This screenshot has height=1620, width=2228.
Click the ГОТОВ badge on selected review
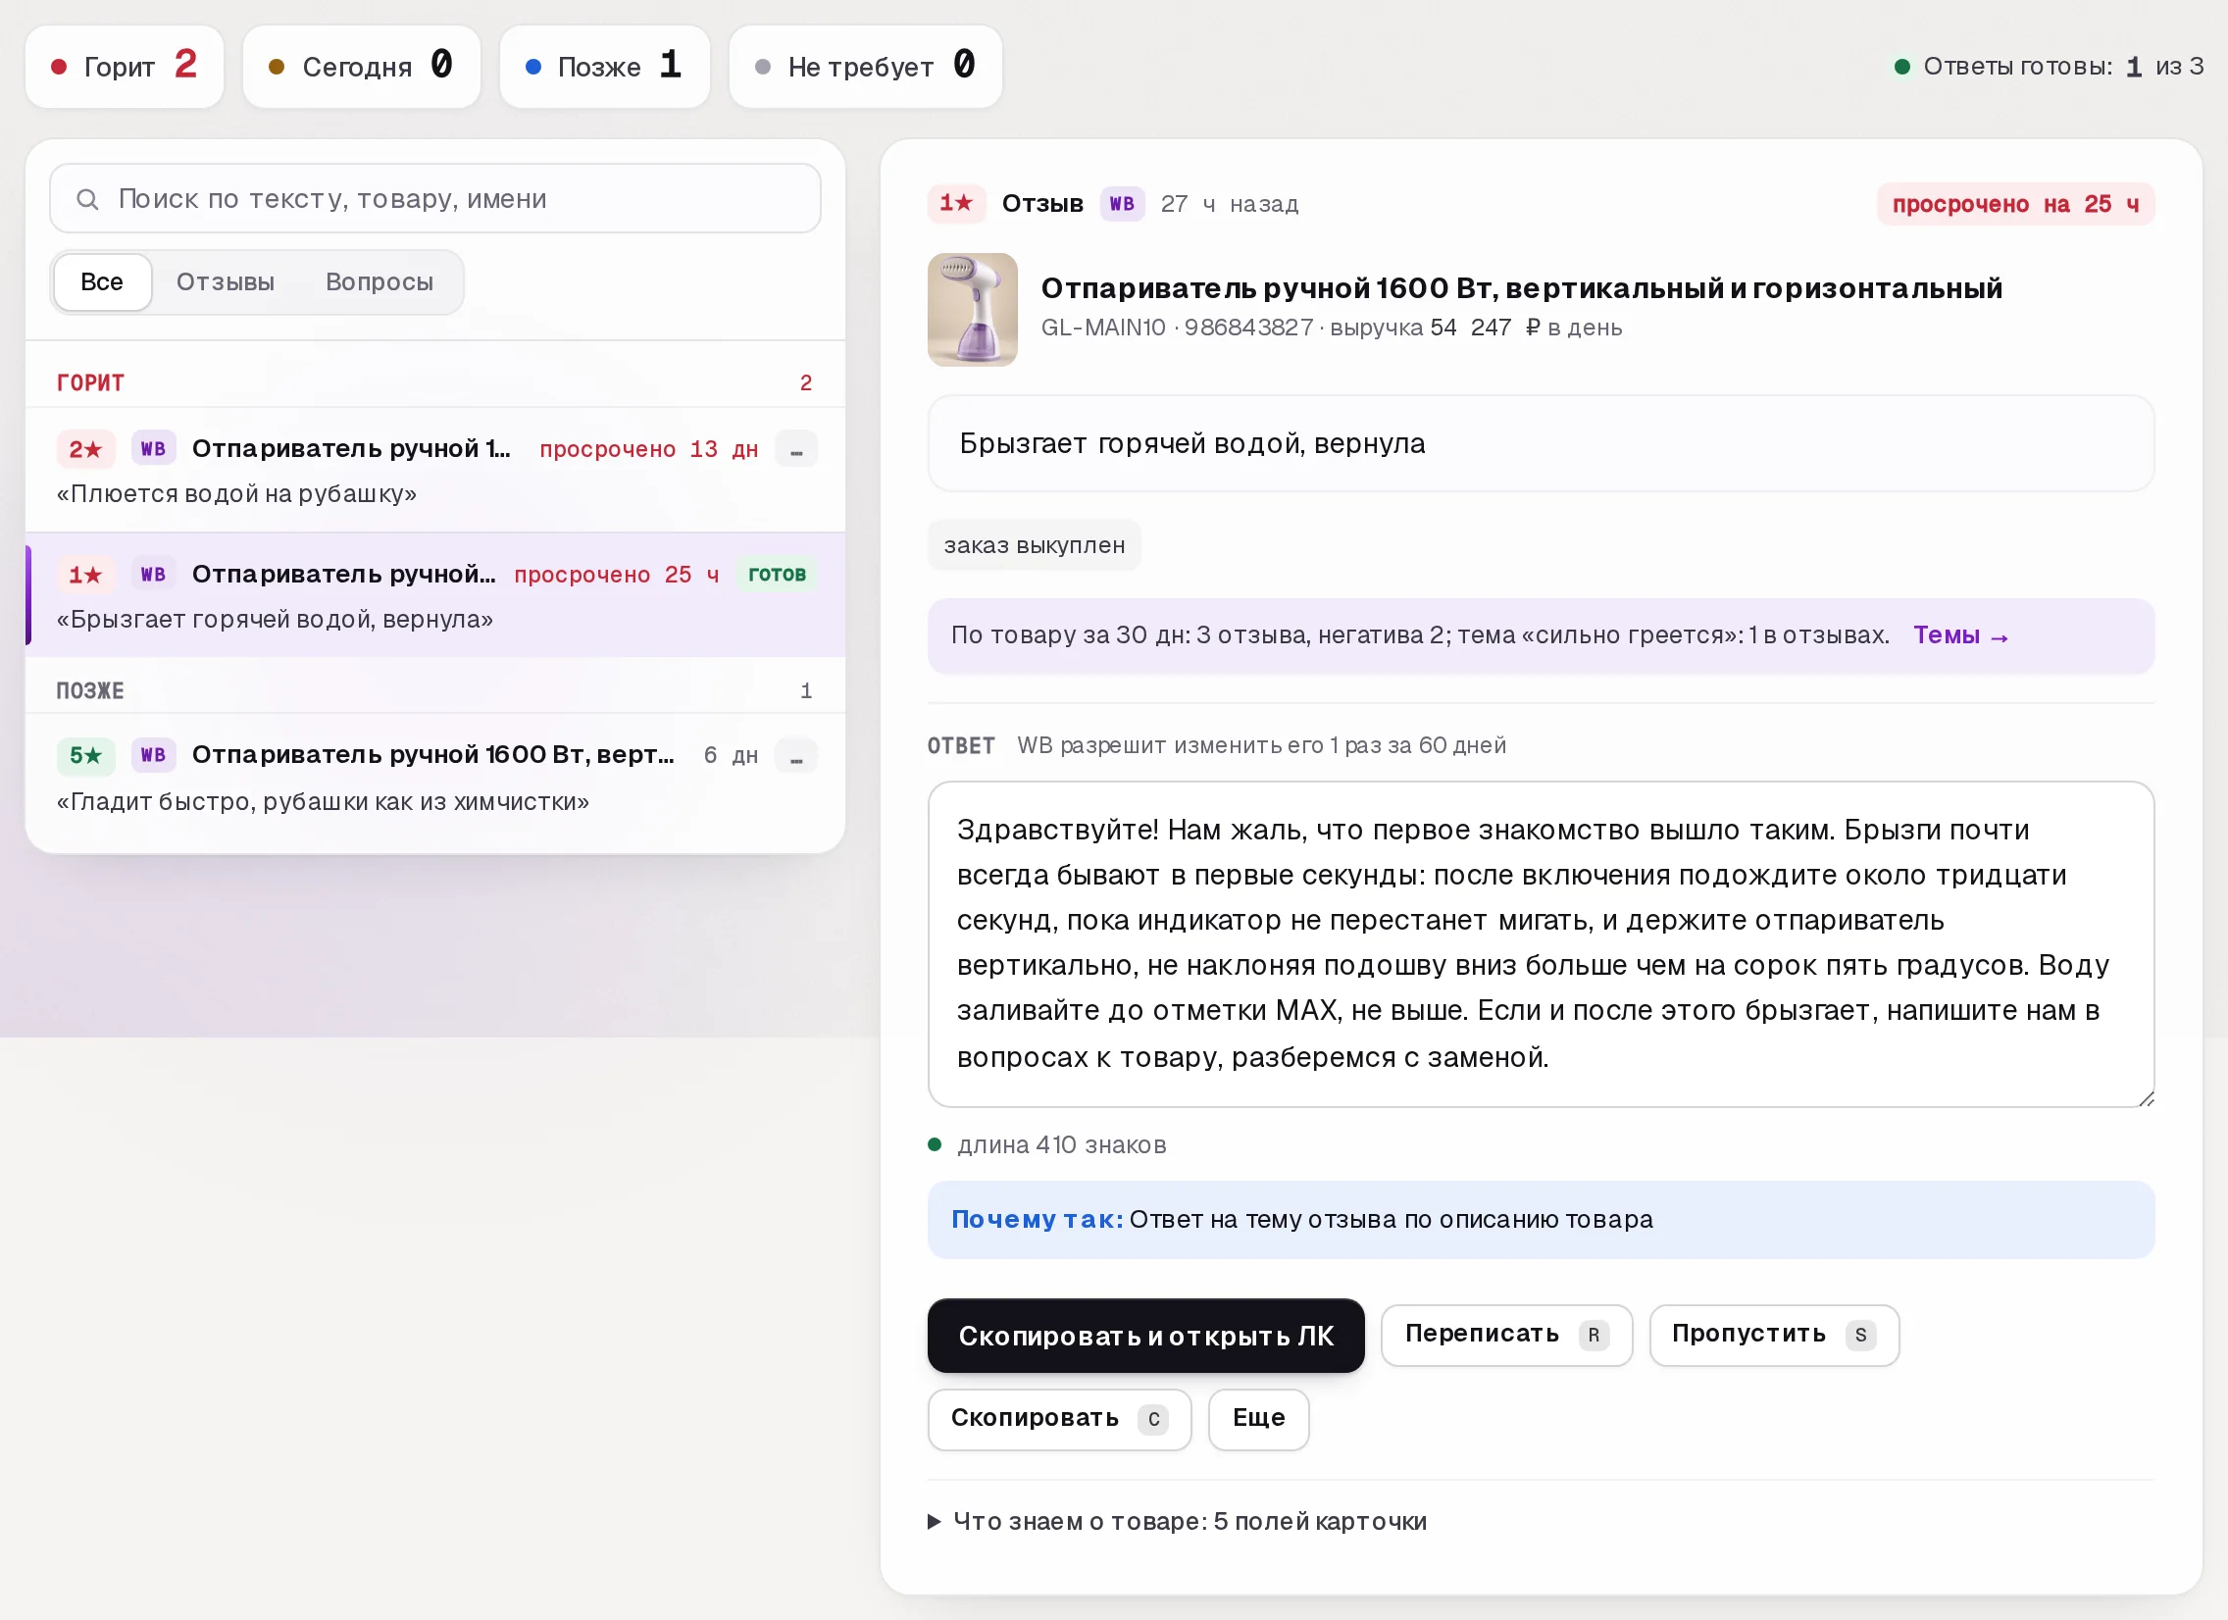(777, 575)
